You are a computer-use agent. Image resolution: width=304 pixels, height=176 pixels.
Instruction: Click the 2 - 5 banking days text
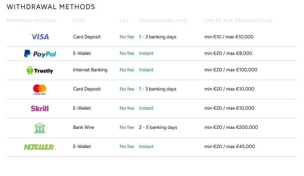click(x=158, y=128)
